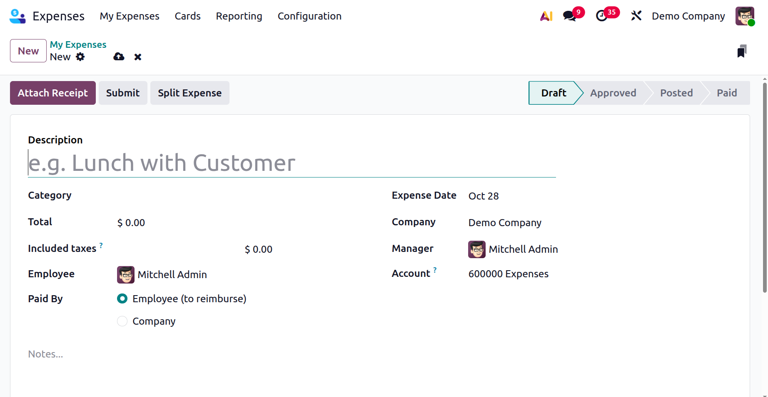Image resolution: width=768 pixels, height=397 pixels.
Task: Open the Reporting menu
Action: click(x=239, y=16)
